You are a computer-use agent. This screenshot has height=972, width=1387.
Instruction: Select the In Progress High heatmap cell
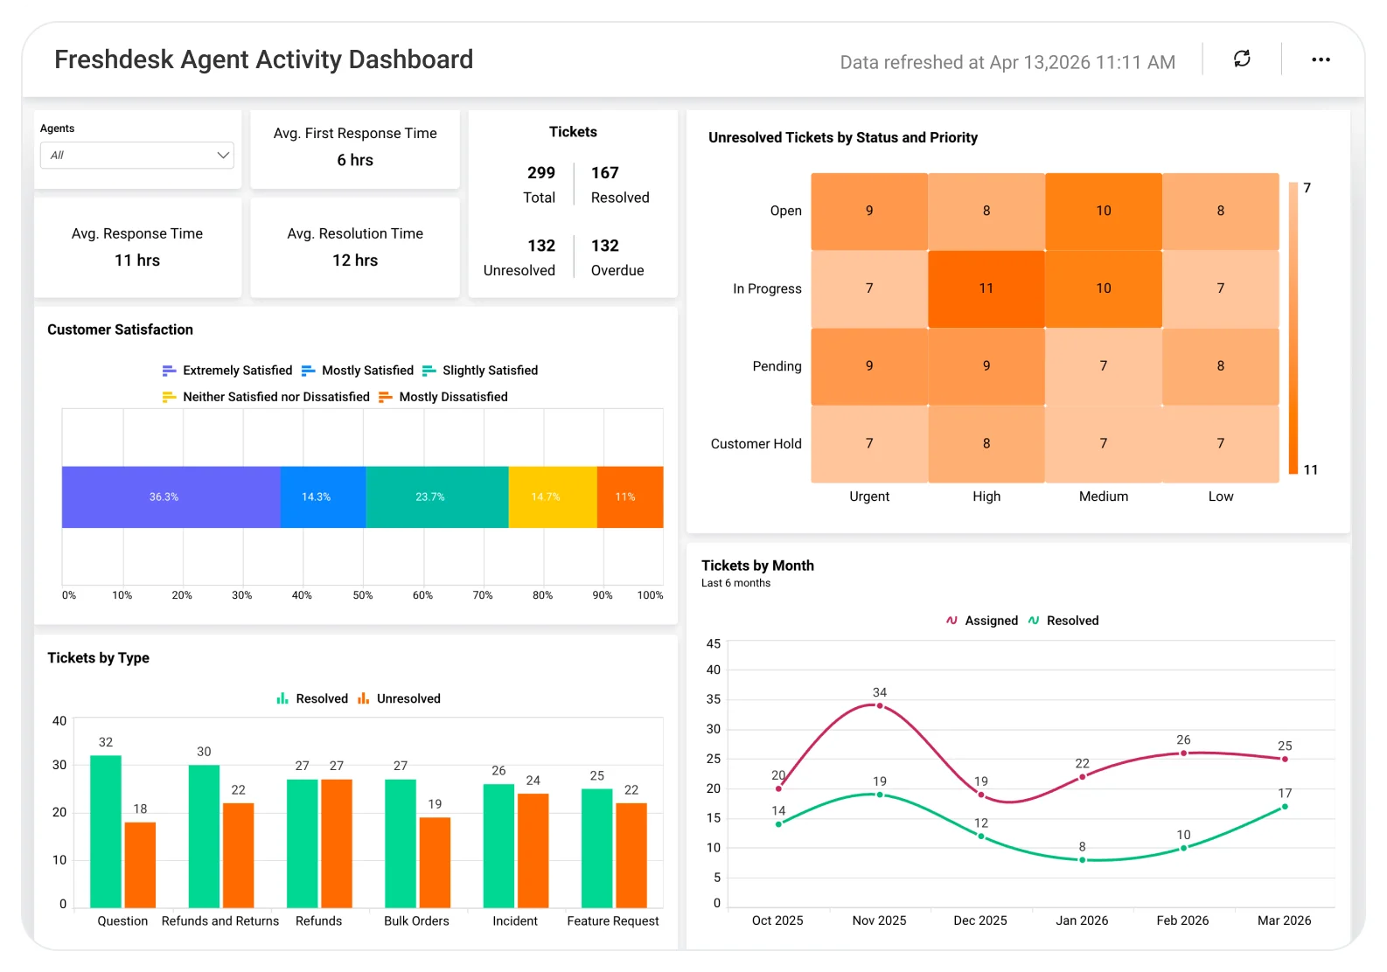point(986,288)
